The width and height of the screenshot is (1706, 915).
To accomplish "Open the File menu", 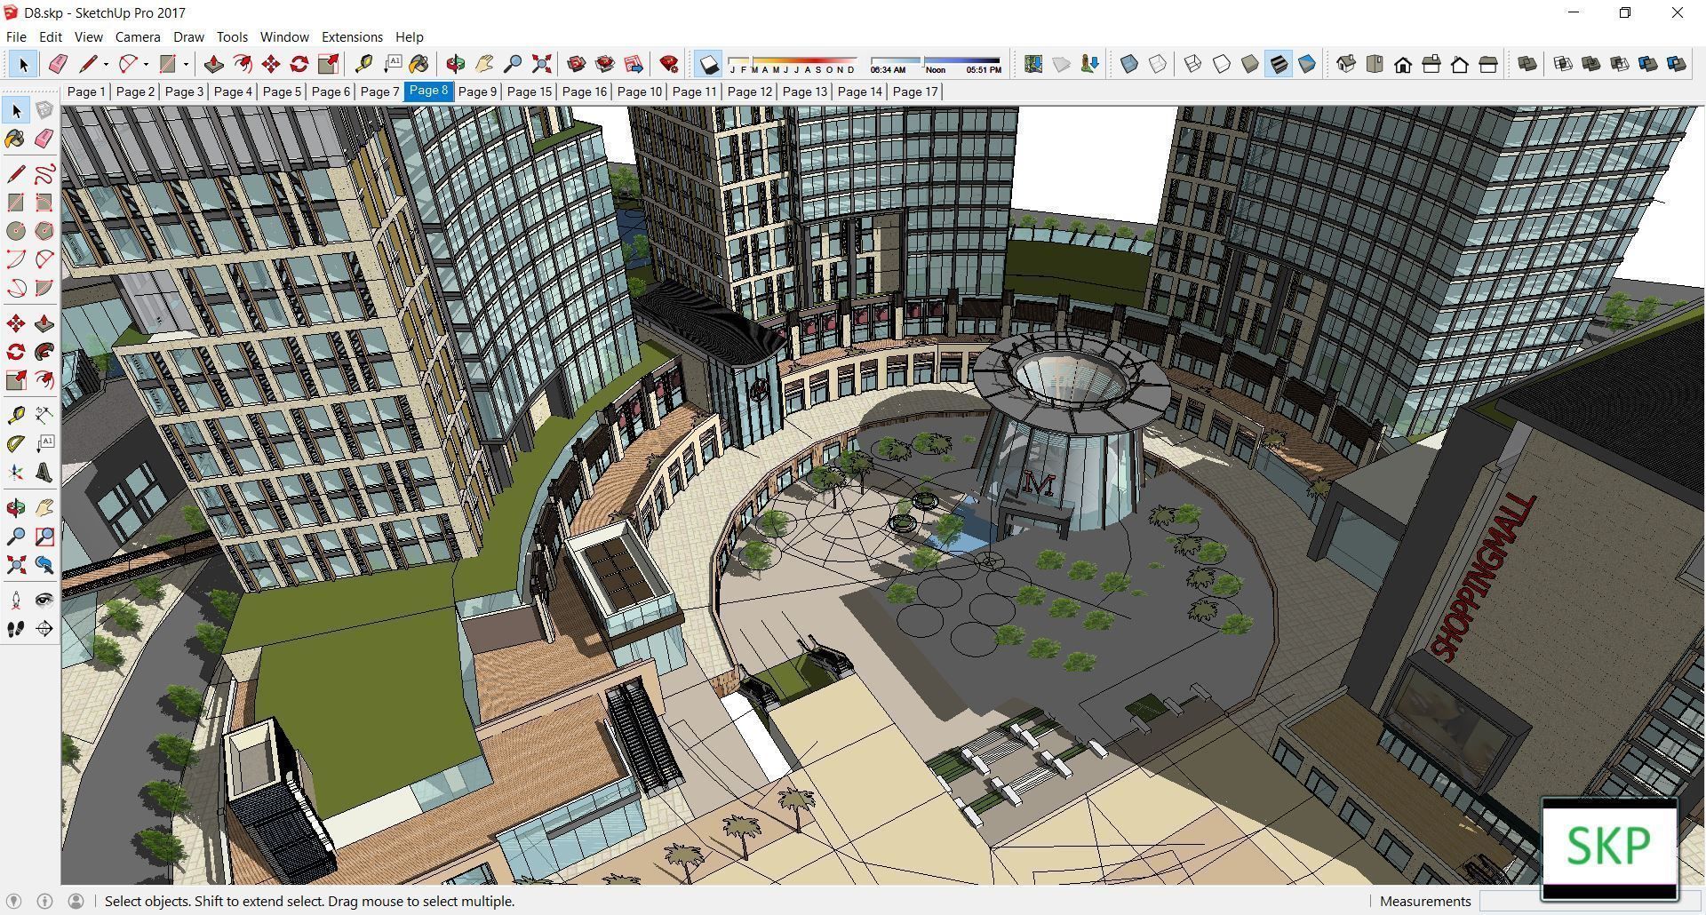I will pyautogui.click(x=16, y=36).
